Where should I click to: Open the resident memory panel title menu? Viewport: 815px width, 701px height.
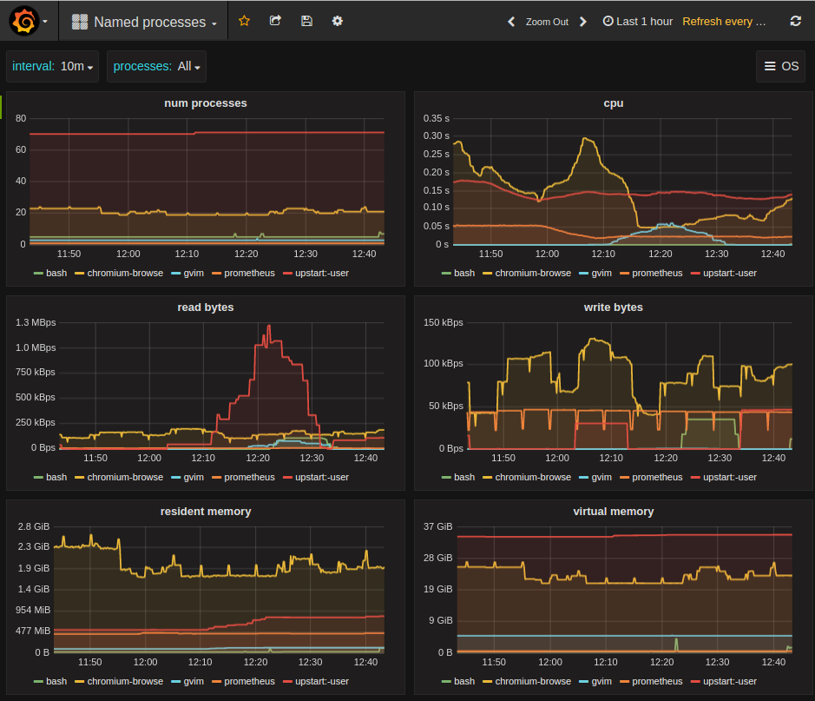tap(206, 512)
